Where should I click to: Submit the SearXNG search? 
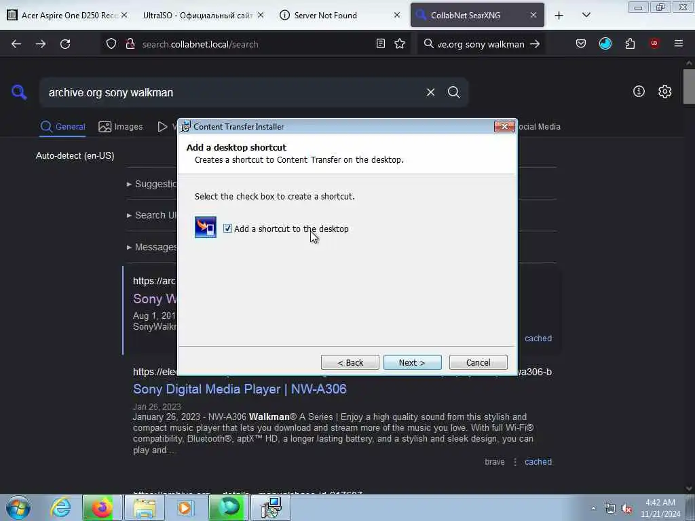point(453,92)
